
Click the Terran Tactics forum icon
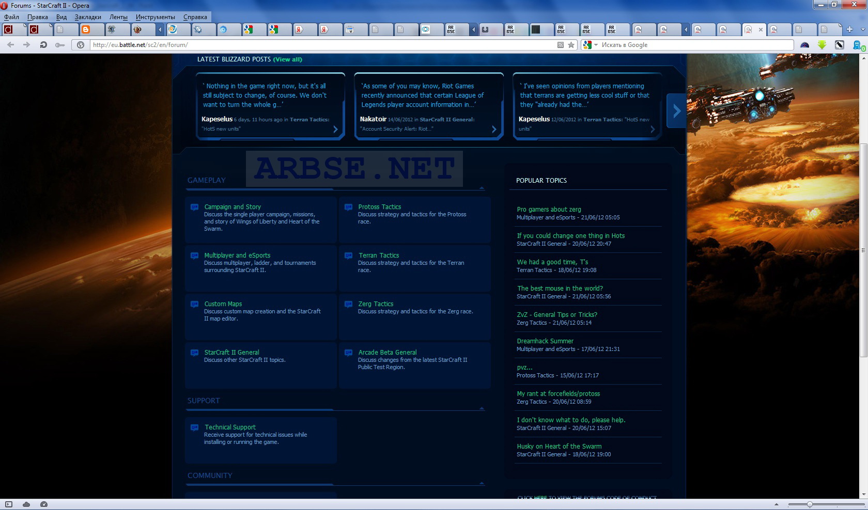tap(348, 256)
